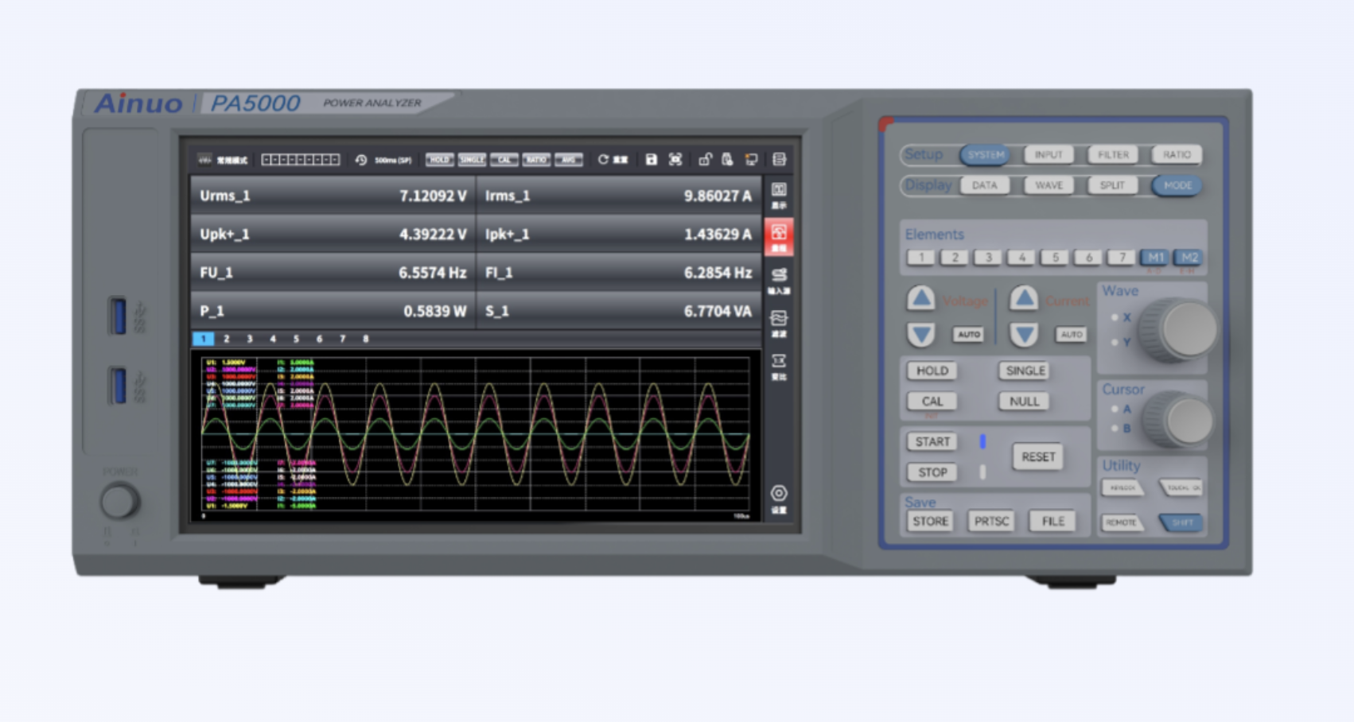Viewport: 1354px width, 722px height.
Task: Push the SINGLE key on panel
Action: click(1025, 371)
